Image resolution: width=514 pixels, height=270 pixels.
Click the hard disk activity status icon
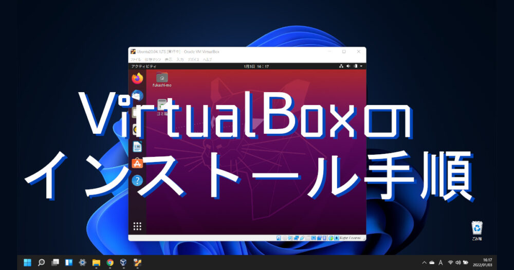tap(279, 238)
